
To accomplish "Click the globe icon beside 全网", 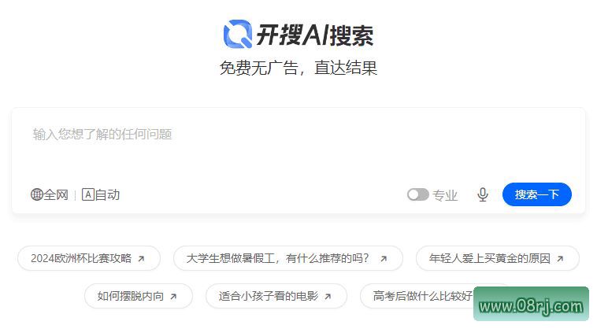I will coord(36,194).
